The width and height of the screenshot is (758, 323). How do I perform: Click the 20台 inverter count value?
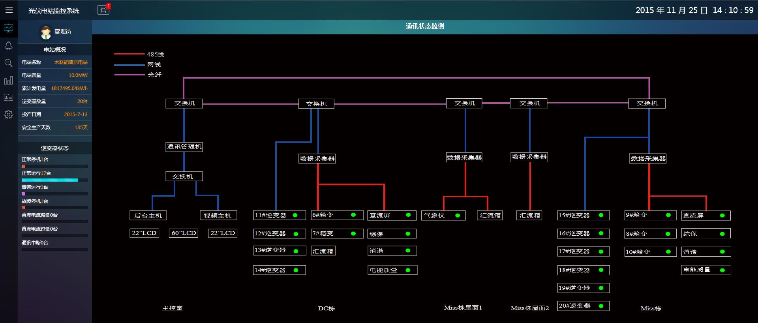click(83, 101)
